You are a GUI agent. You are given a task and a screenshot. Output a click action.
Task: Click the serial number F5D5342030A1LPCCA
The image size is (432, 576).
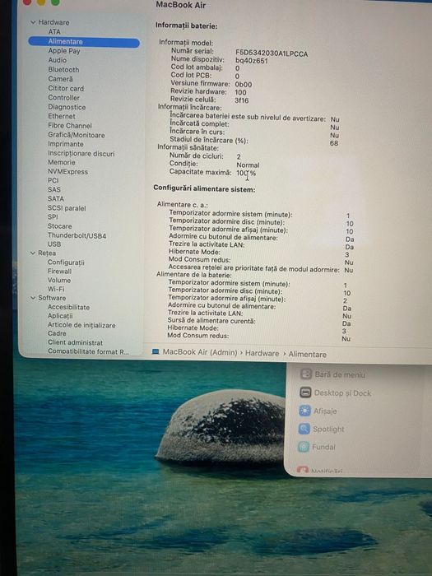[x=272, y=54]
